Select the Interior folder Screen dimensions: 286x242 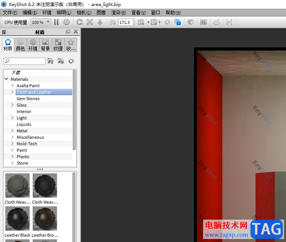[24, 112]
